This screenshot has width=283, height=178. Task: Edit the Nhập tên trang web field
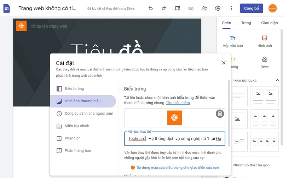[49, 26]
